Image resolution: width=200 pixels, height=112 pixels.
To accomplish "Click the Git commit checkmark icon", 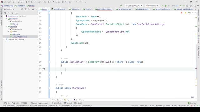I will [x=180, y=6].
